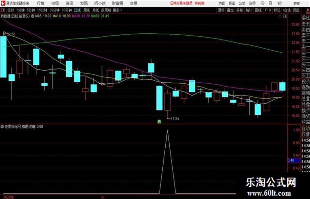Click the 多股 multi-stock button
Screen dimensions: 310x199
point(239,10)
